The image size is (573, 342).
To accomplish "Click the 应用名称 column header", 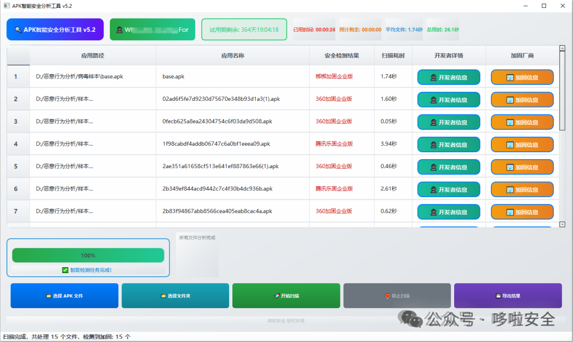I will pyautogui.click(x=233, y=56).
